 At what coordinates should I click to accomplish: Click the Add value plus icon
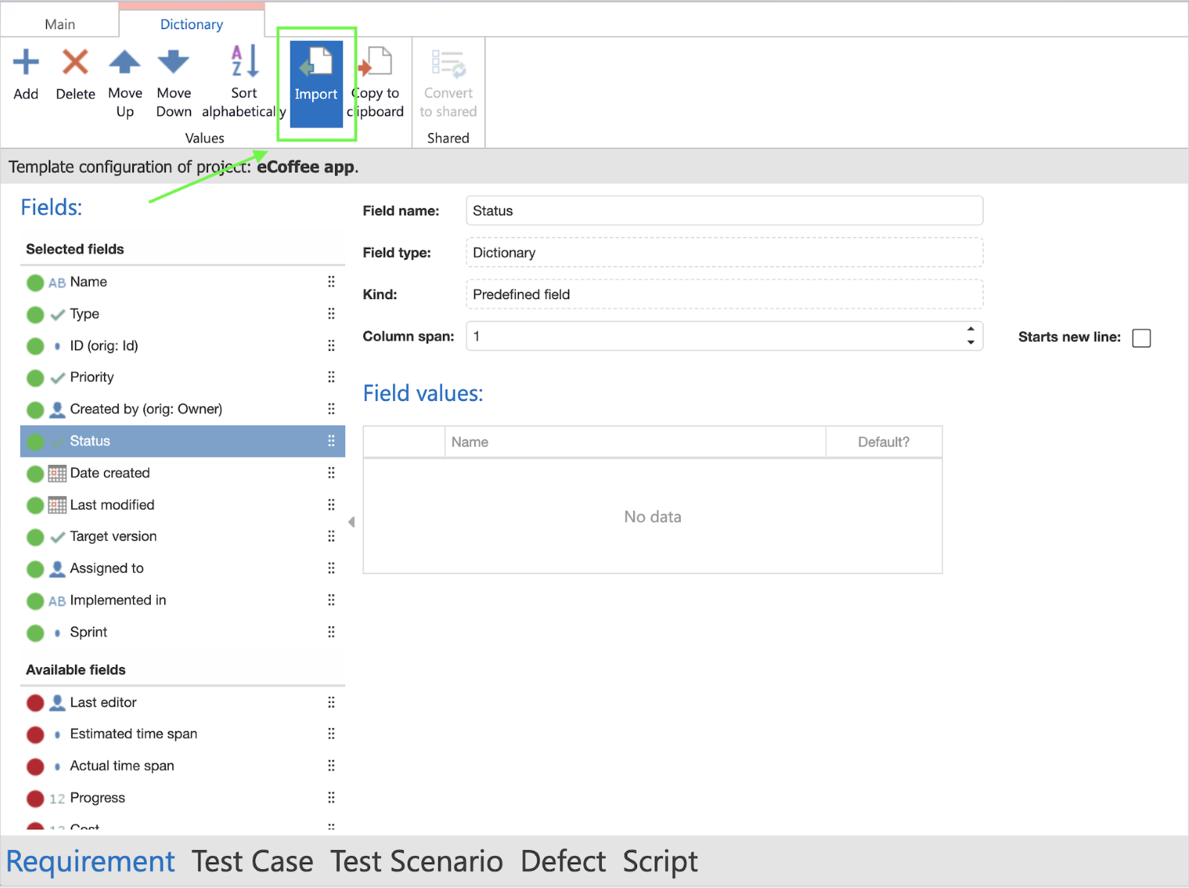click(26, 63)
